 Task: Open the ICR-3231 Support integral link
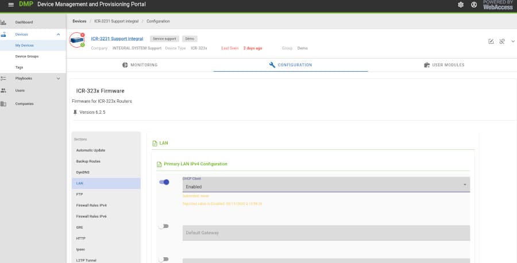pos(117,38)
